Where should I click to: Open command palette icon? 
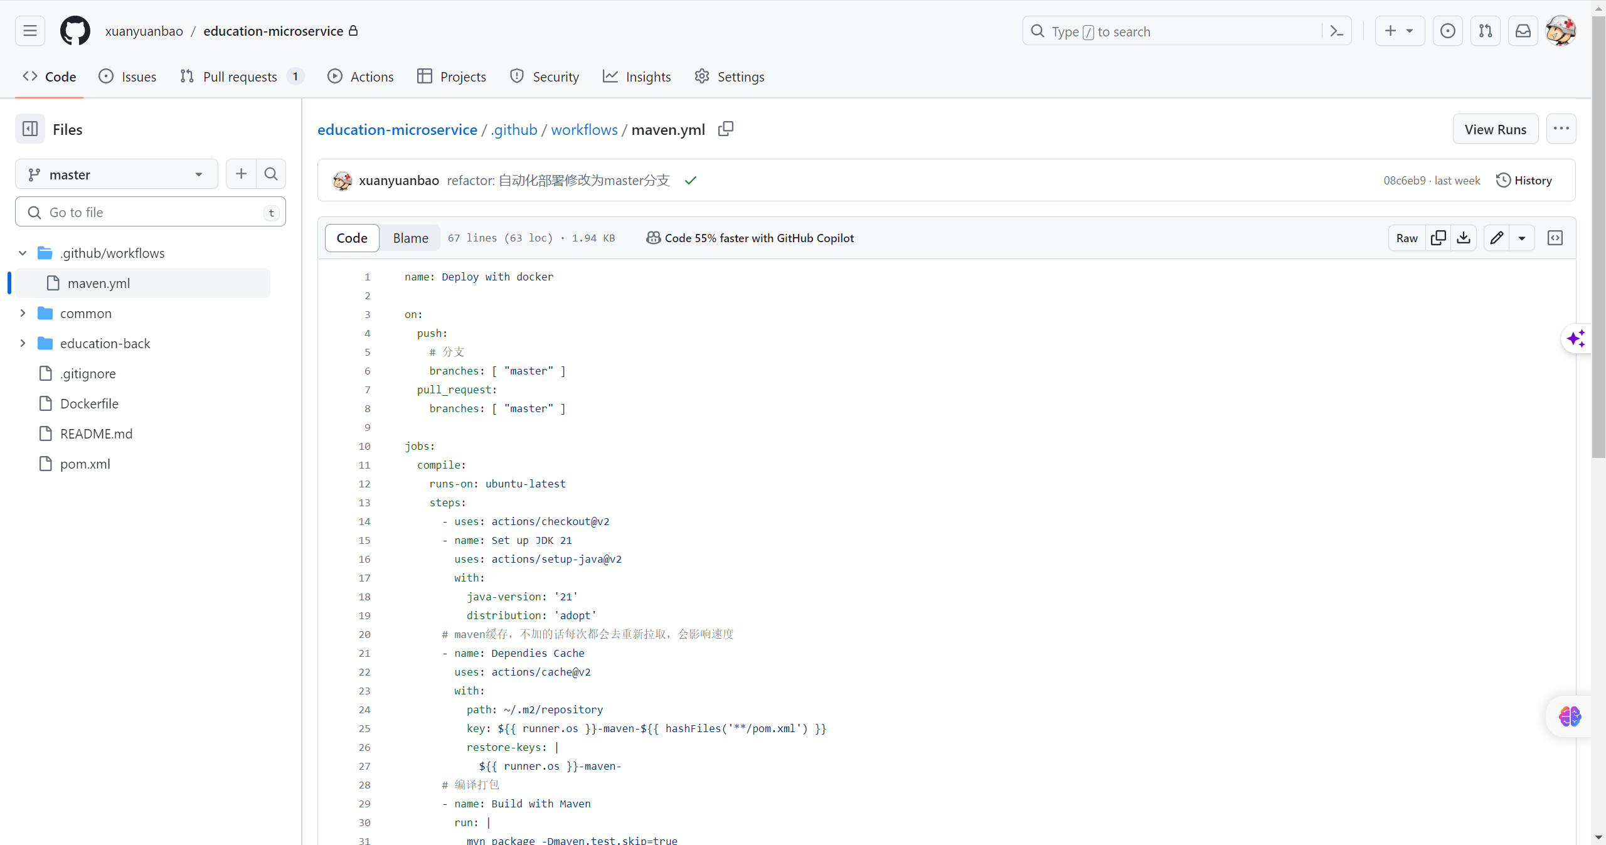click(1337, 31)
